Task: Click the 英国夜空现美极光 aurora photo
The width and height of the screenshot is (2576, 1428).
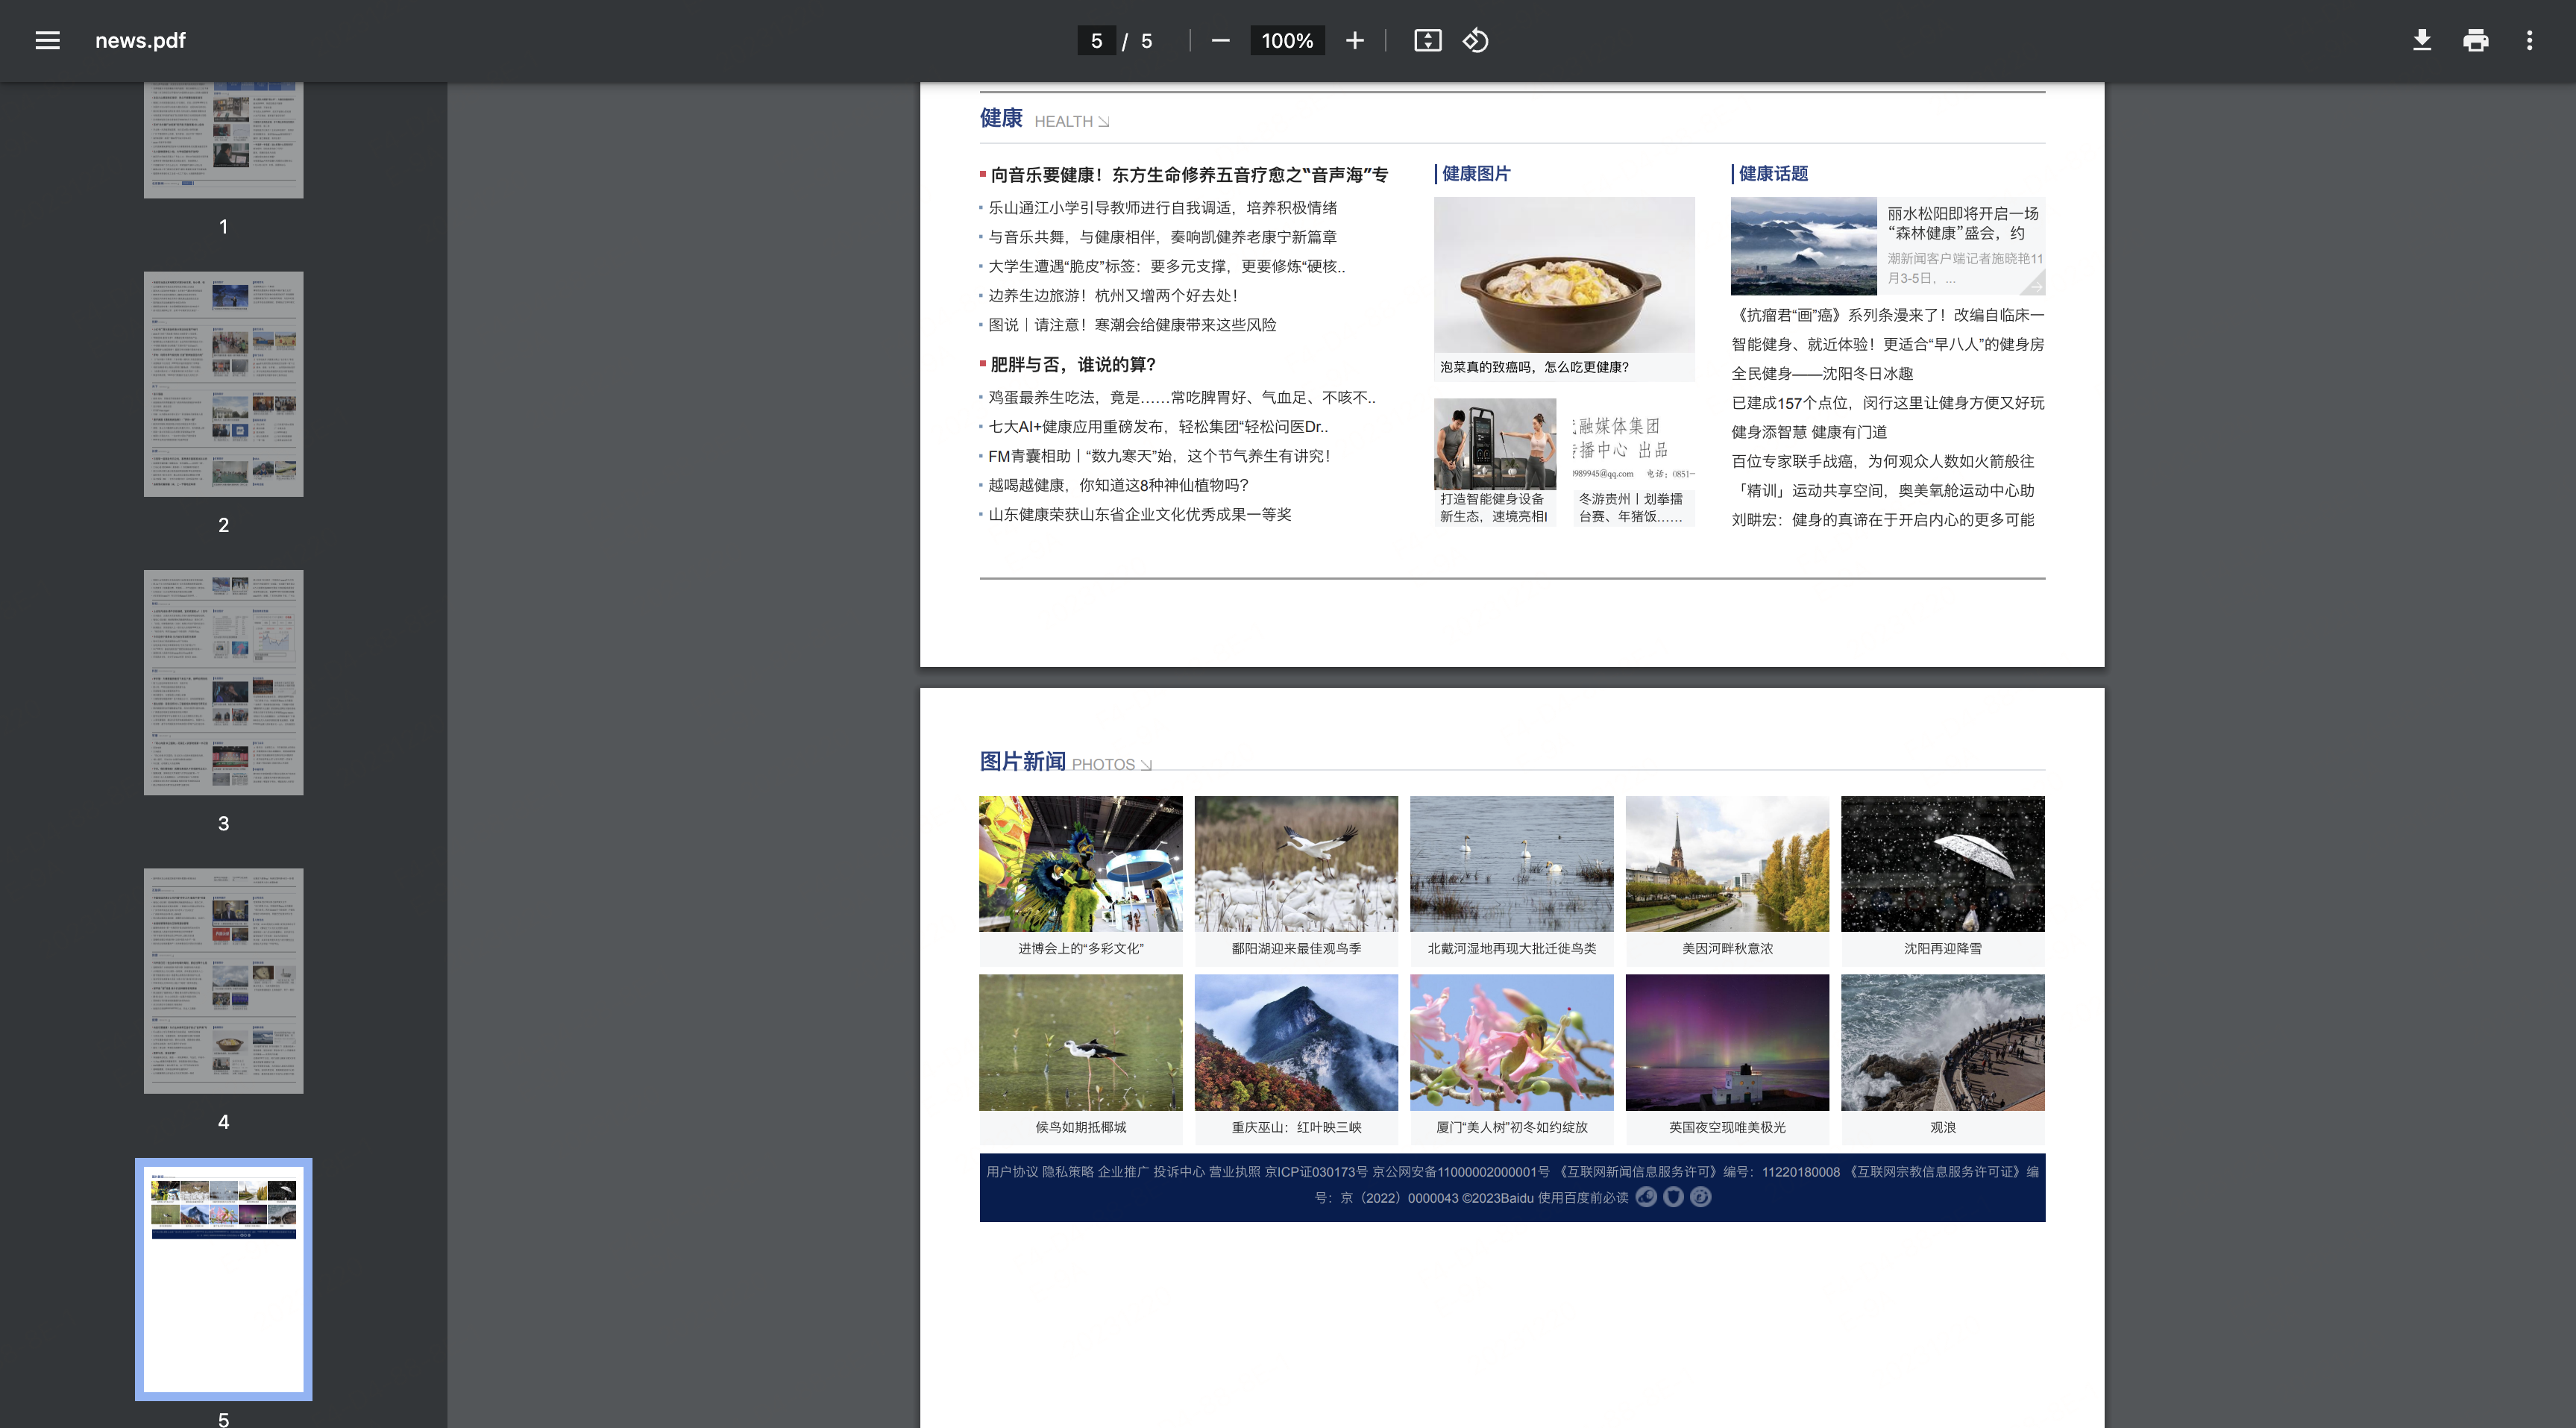Action: [x=1727, y=1042]
